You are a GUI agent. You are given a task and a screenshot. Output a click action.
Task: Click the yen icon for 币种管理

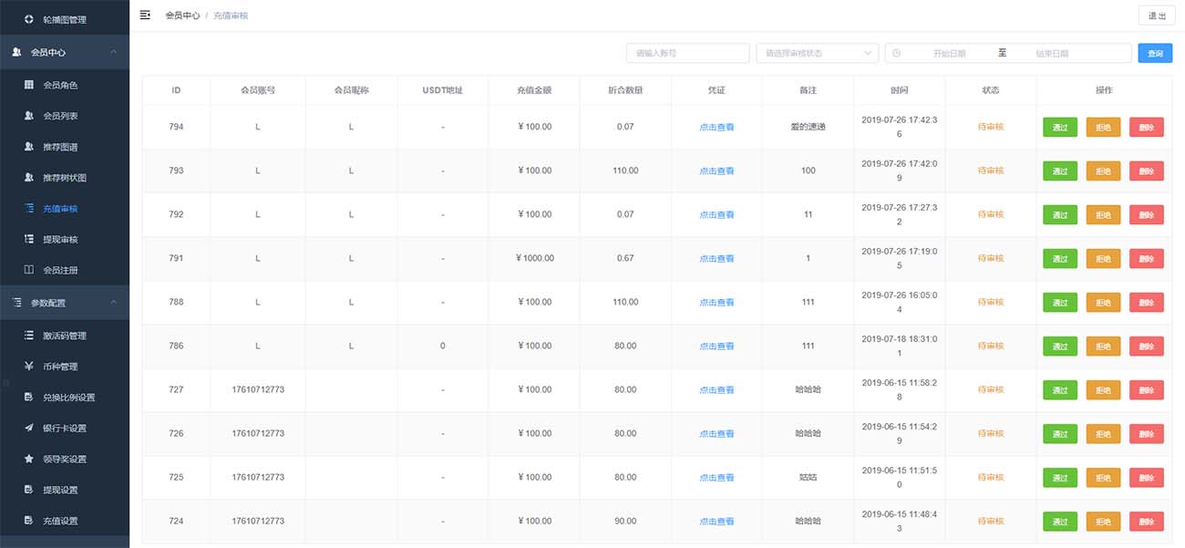coord(28,367)
